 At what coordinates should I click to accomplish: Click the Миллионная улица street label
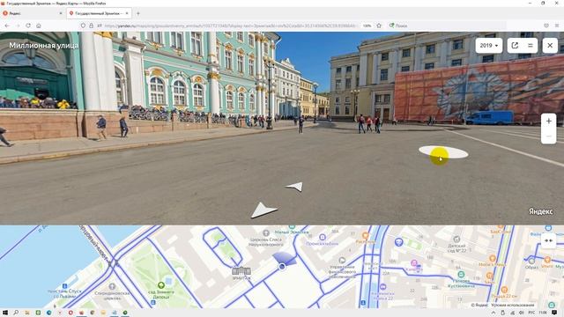click(43, 46)
